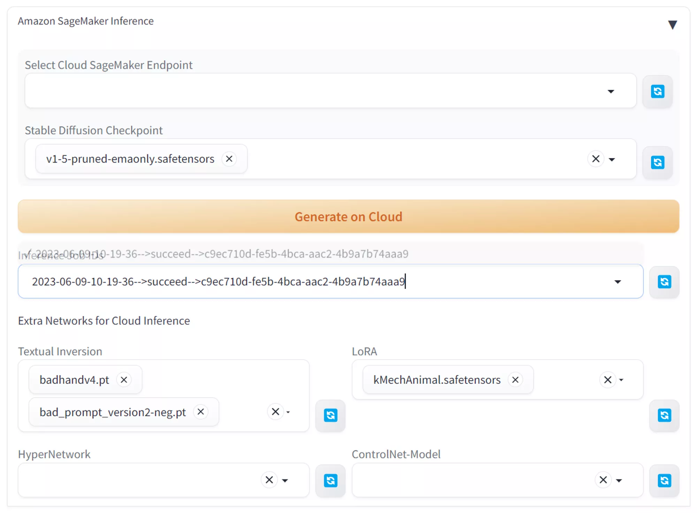This screenshot has width=697, height=513.
Task: Remove the bad_prompt_version2-neg.pt tag
Action: (200, 412)
